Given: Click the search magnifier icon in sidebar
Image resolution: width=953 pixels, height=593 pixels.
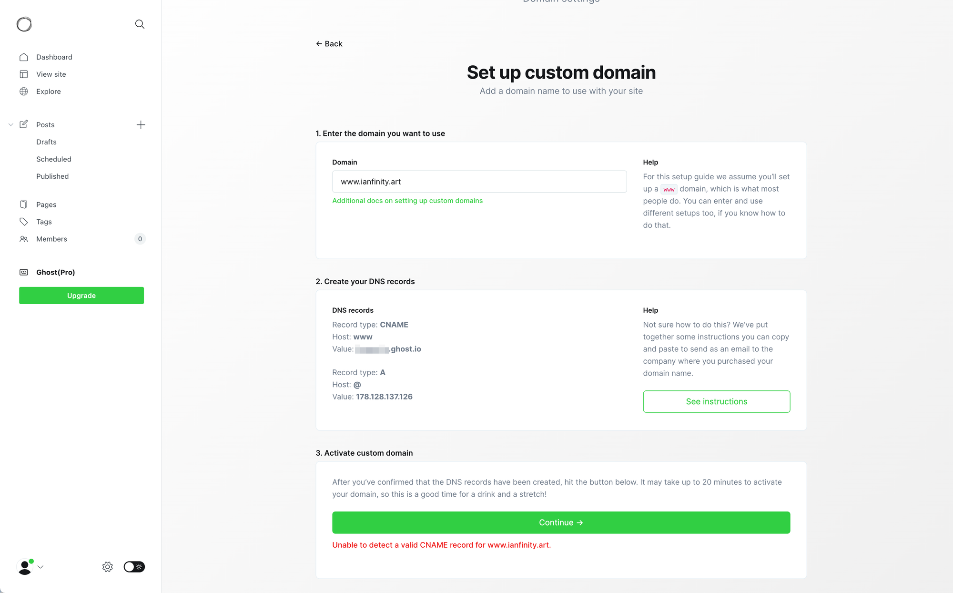Looking at the screenshot, I should pyautogui.click(x=140, y=24).
